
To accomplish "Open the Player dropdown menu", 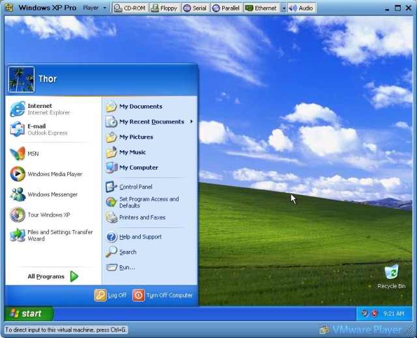I will [x=94, y=8].
